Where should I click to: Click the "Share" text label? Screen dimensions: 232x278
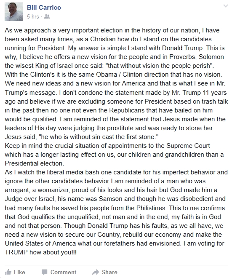coord(109,272)
